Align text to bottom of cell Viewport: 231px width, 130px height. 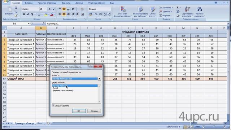pyautogui.click(x=68, y=9)
